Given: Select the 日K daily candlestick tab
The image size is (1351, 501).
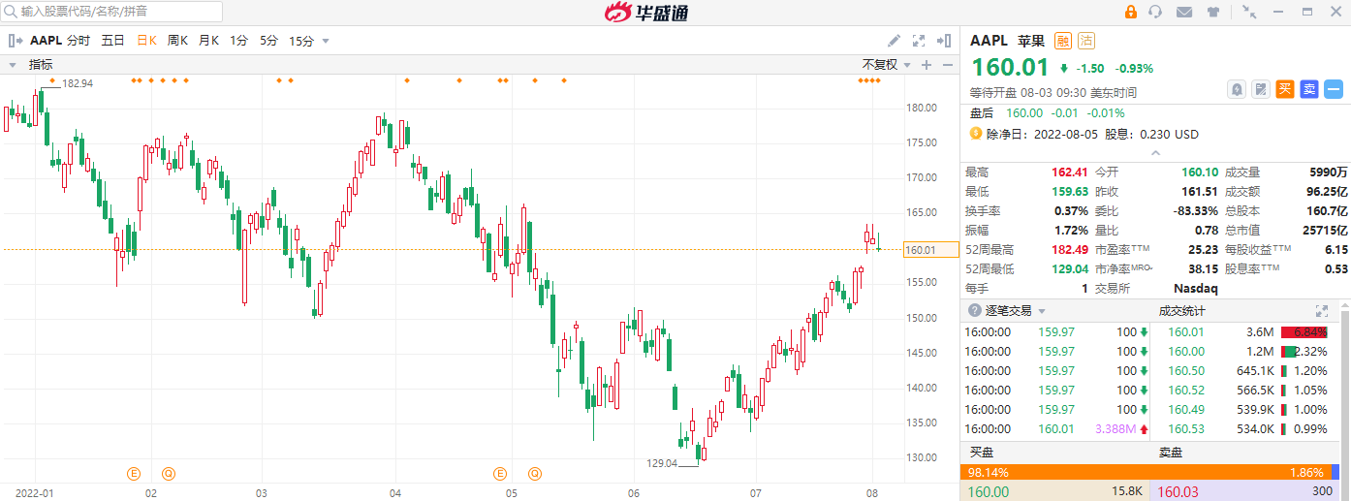Looking at the screenshot, I should coord(146,41).
